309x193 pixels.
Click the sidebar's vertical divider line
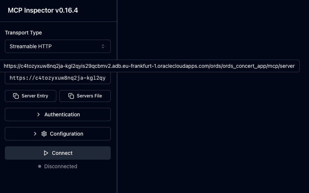(117, 130)
